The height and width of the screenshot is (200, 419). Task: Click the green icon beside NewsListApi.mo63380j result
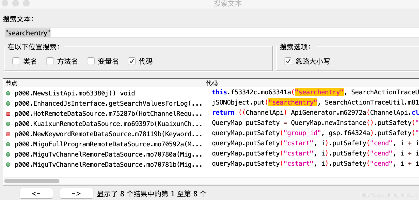click(8, 93)
